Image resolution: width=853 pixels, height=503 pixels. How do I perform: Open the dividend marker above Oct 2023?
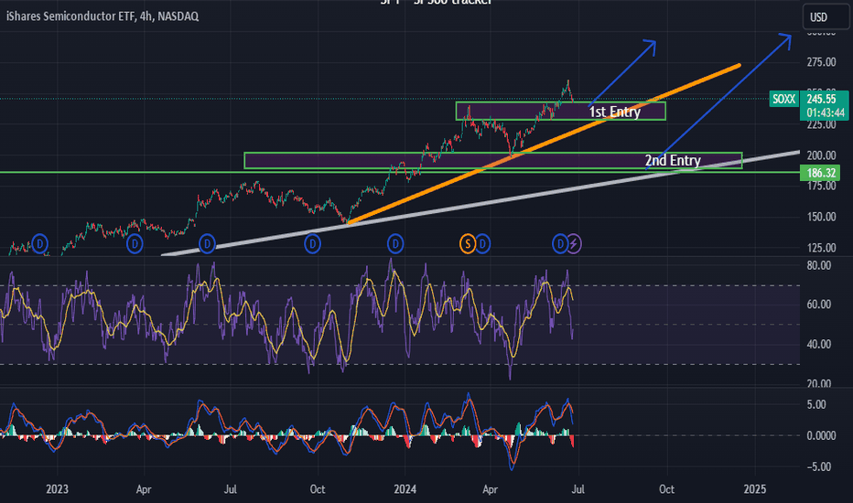point(312,243)
